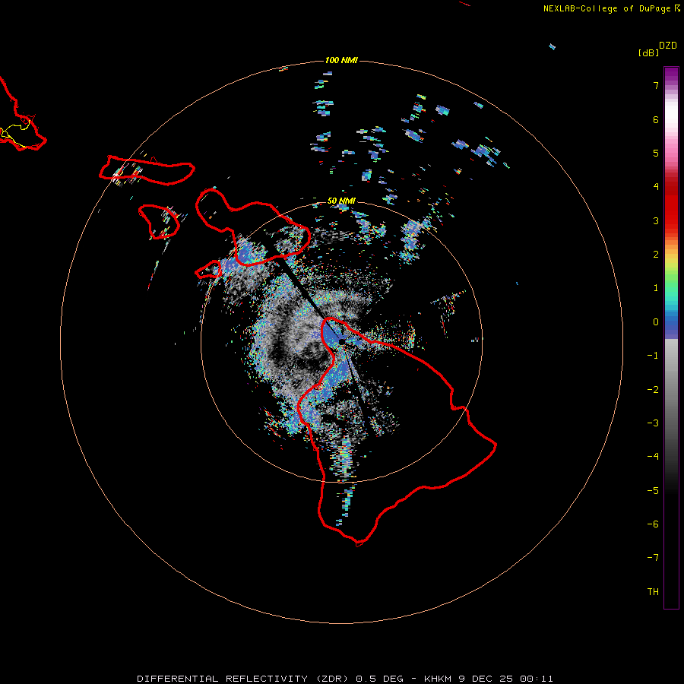Click the DZD legend title
Image resolution: width=684 pixels, height=684 pixels.
pos(668,46)
